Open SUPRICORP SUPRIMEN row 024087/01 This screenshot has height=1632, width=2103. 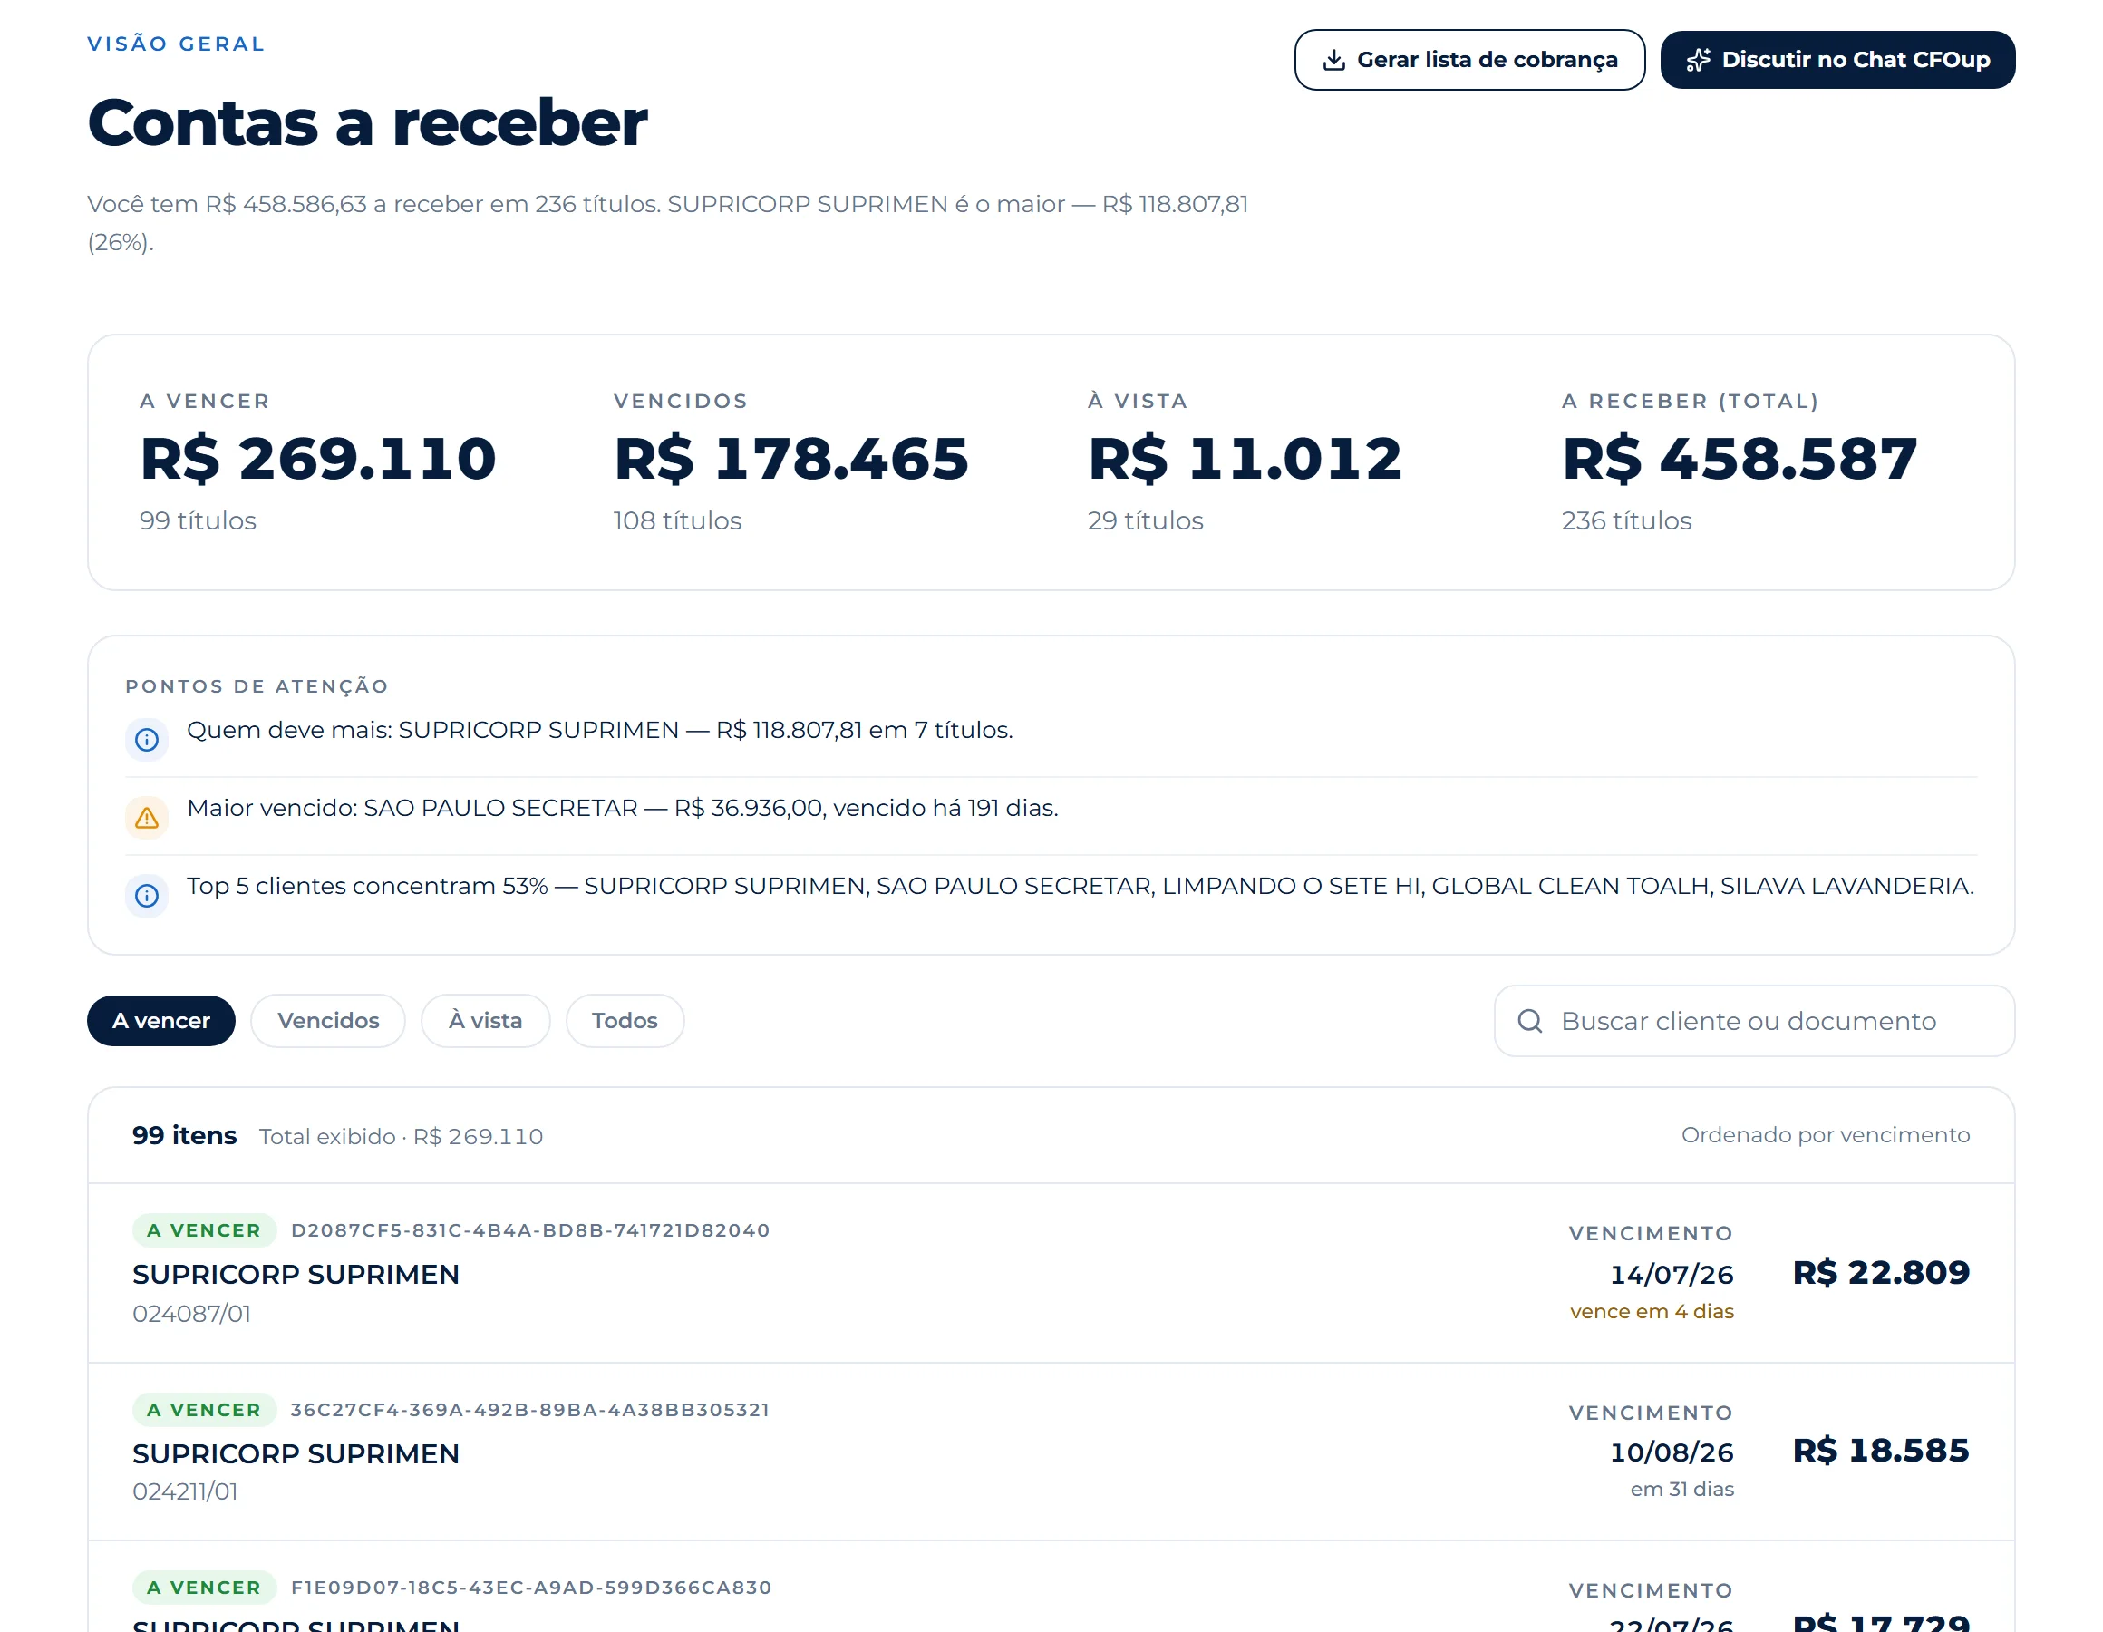1051,1273
